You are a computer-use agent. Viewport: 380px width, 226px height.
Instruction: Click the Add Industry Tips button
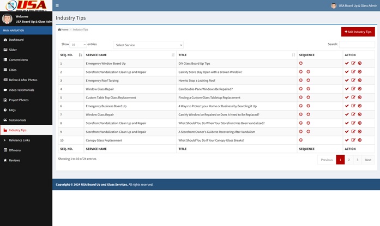[358, 32]
